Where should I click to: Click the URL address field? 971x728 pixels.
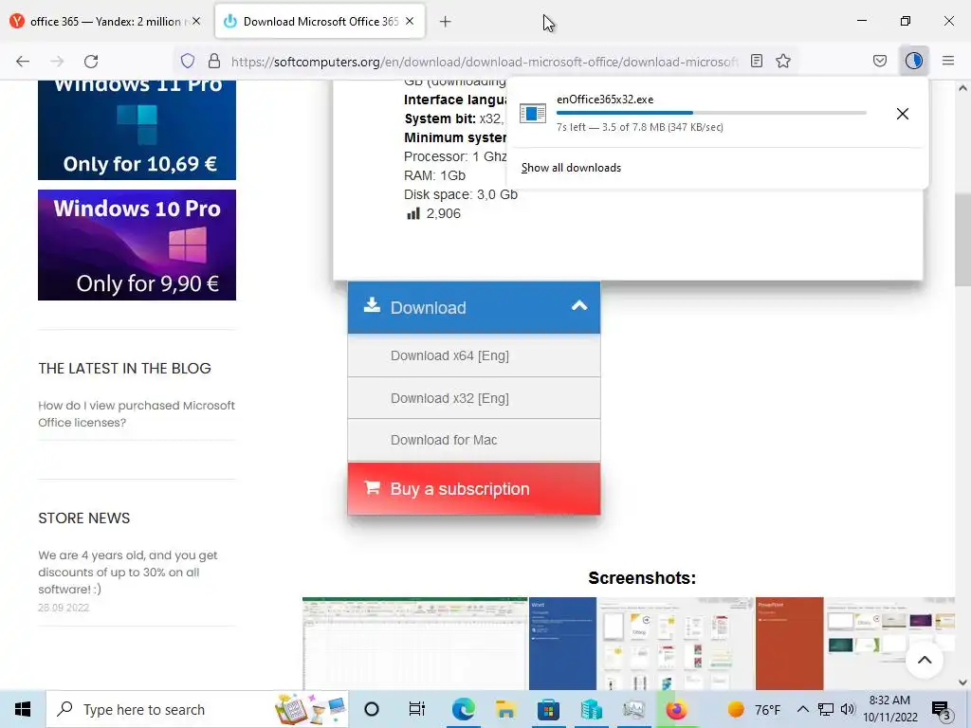484,62
